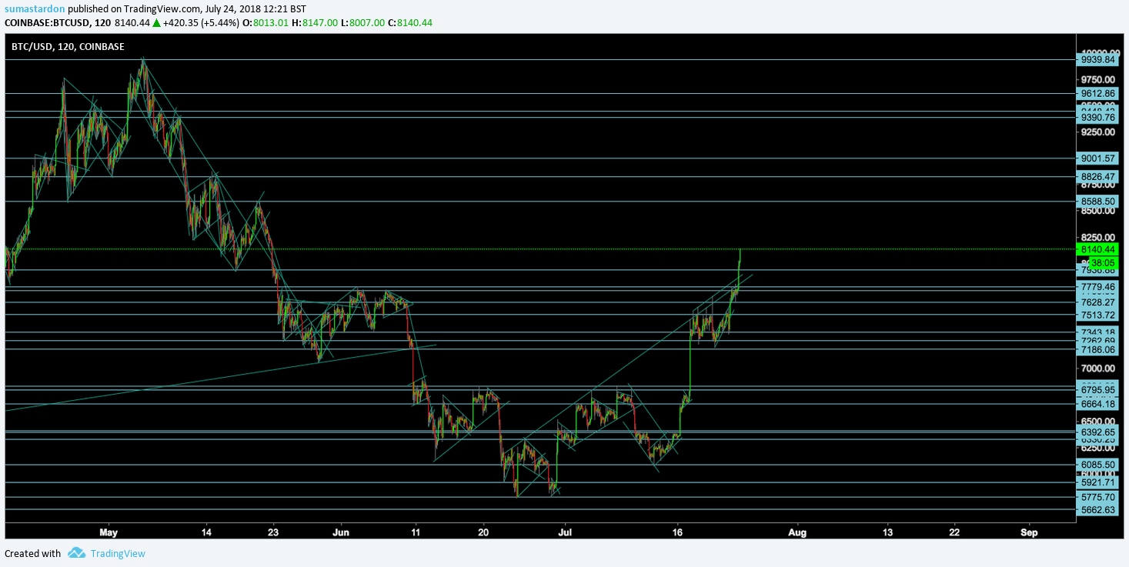Select the 6664.18 price level label

click(x=1098, y=404)
